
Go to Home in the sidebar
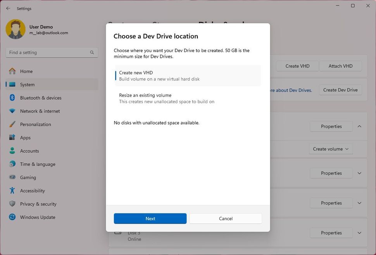click(x=26, y=71)
